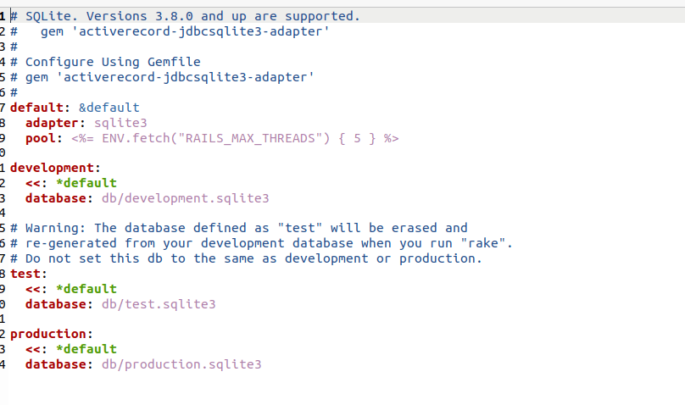The width and height of the screenshot is (685, 405).
Task: Click the first line SQLite comment
Action: click(185, 16)
